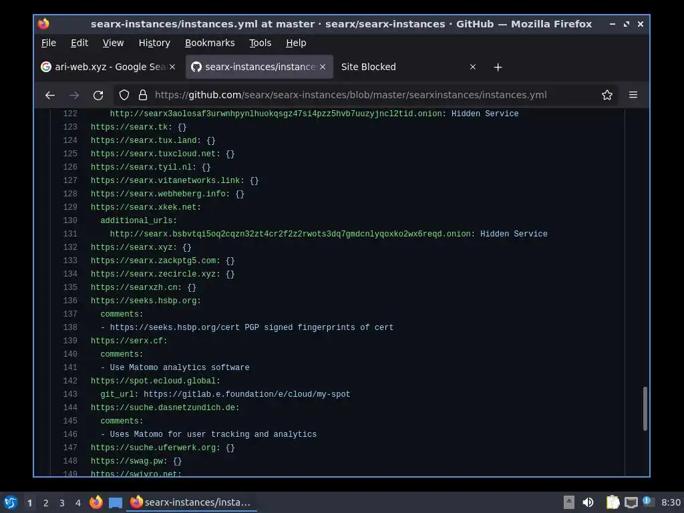The height and width of the screenshot is (513, 684).
Task: Click the page vertical scrollbar thumb
Action: 645,408
